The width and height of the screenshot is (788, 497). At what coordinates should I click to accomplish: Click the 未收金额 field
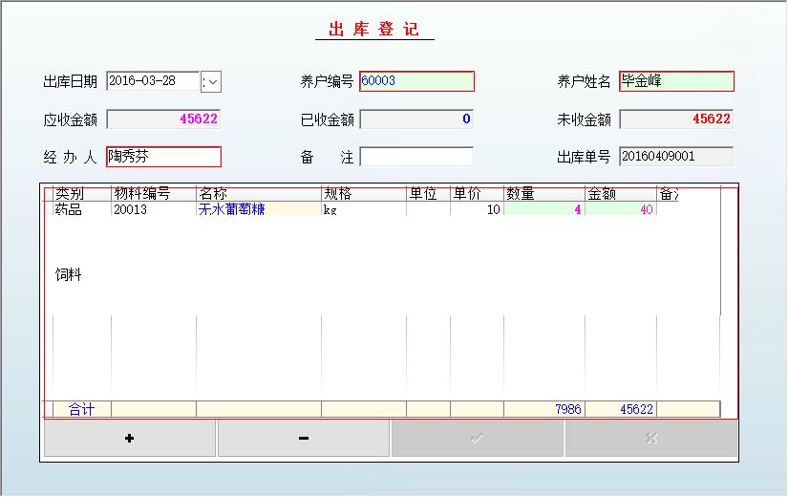(676, 119)
